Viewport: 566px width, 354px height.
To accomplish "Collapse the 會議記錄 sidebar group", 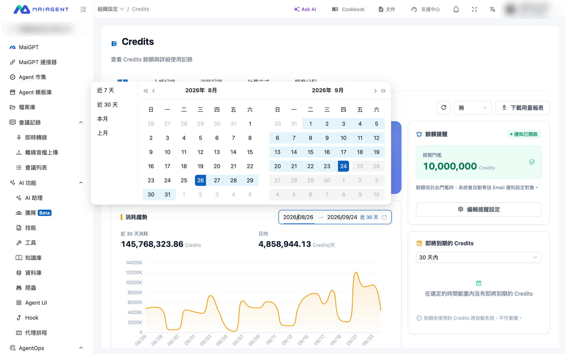I will click(81, 122).
